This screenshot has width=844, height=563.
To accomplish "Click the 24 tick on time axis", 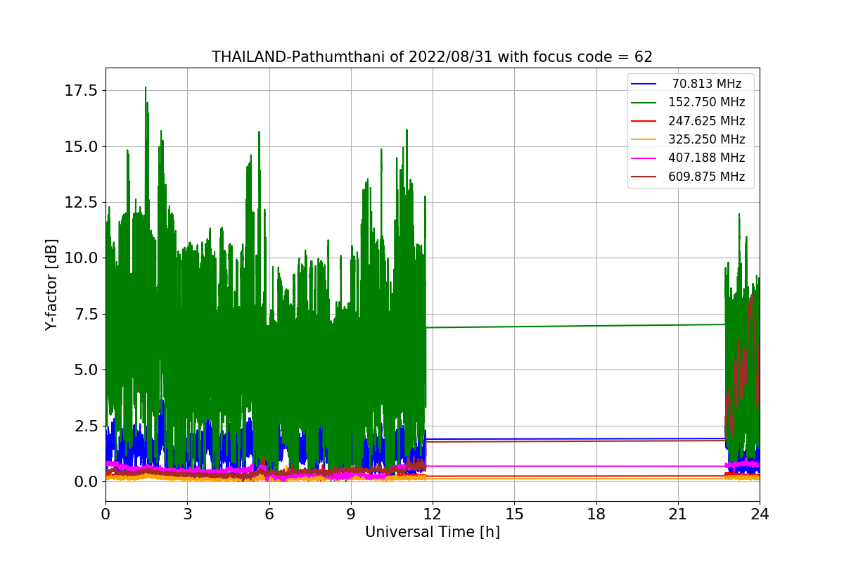I will [x=760, y=514].
